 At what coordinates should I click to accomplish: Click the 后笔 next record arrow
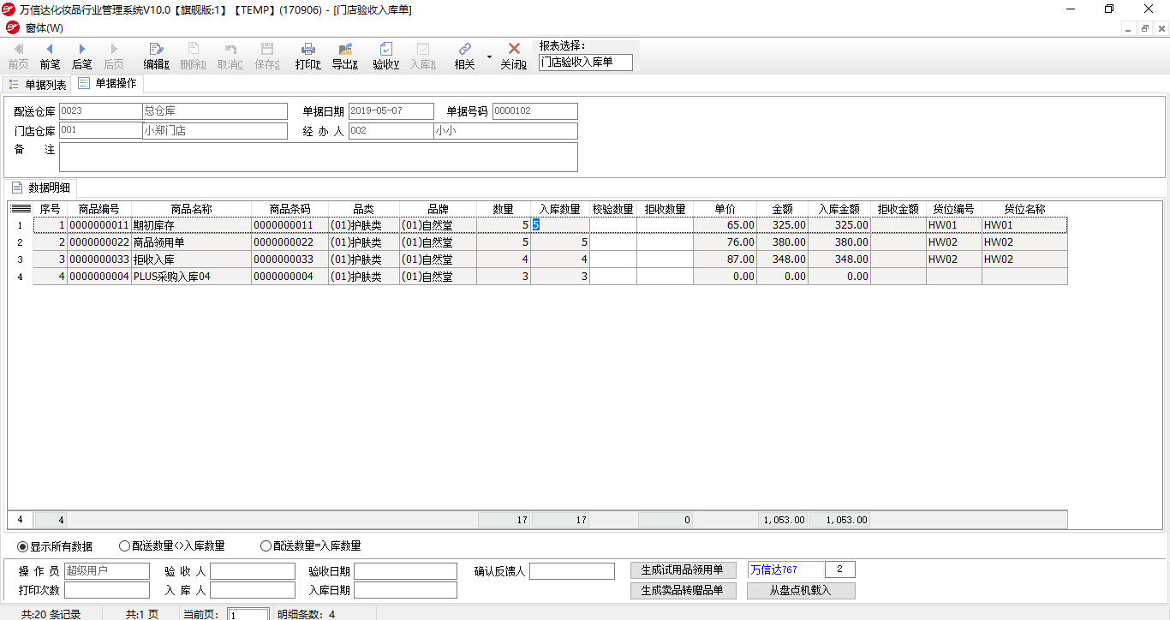point(81,56)
